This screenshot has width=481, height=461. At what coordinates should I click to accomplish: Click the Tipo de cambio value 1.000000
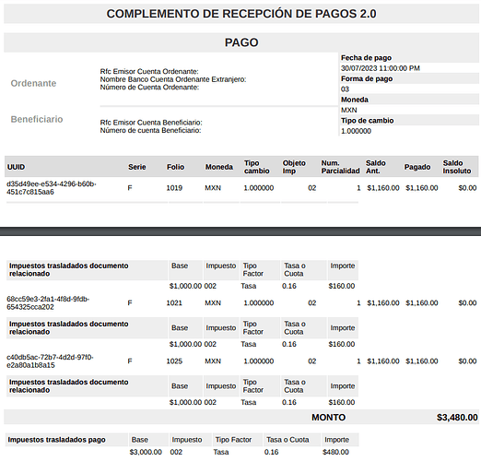(356, 131)
